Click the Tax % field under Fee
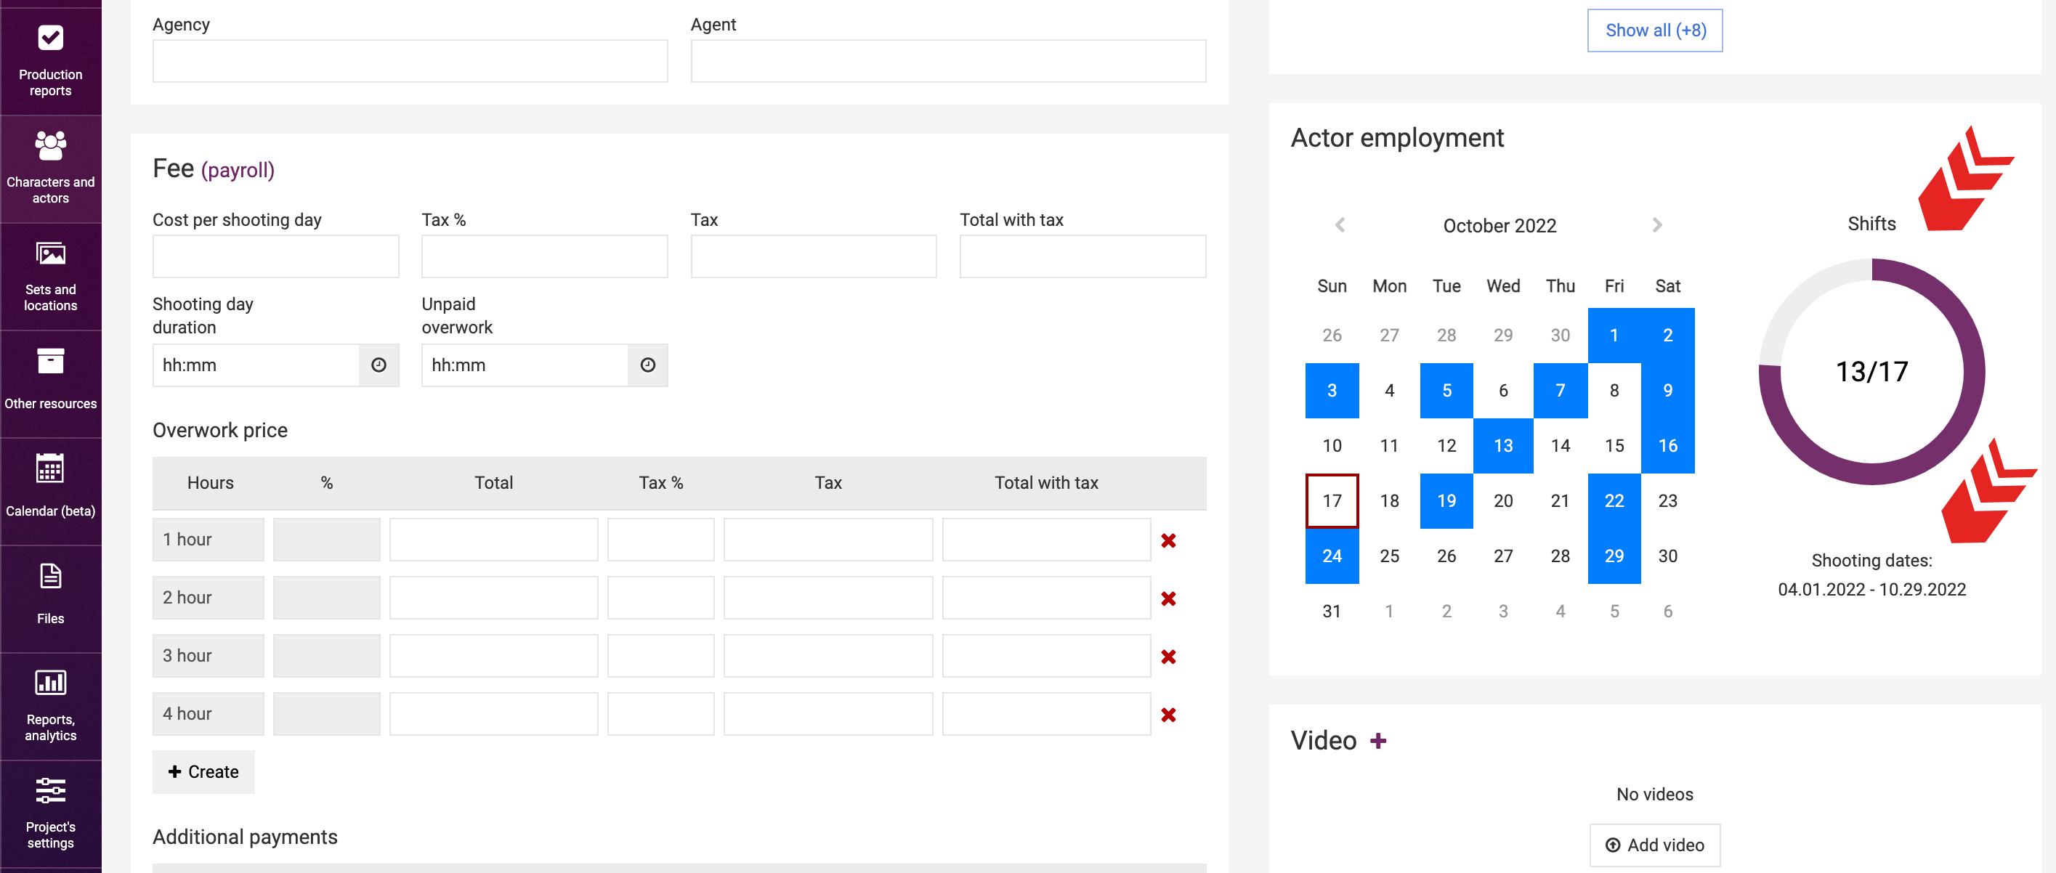Viewport: 2056px width, 873px height. pyautogui.click(x=544, y=256)
